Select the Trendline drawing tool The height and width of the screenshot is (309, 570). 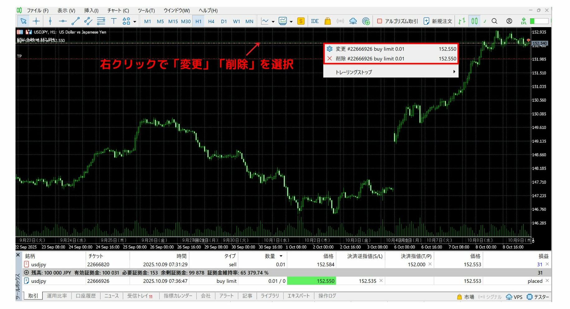pos(75,21)
